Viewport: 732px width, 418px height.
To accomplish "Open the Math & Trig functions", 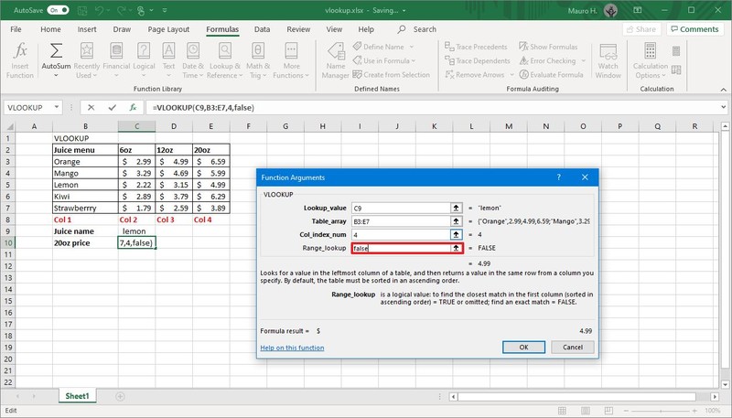I will click(x=258, y=60).
